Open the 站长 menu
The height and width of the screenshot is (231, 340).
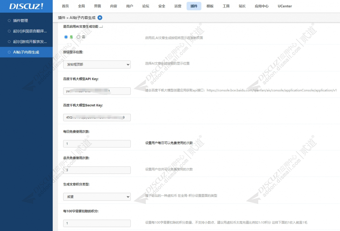pyautogui.click(x=242, y=6)
